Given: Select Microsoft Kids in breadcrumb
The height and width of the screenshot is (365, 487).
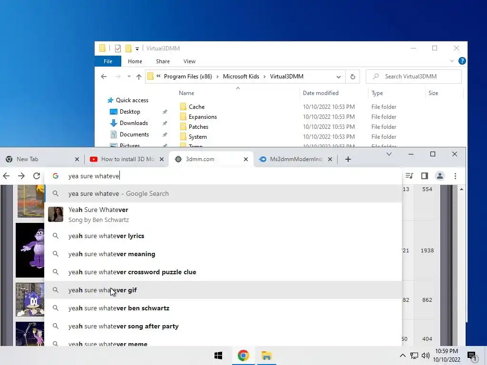Looking at the screenshot, I should (x=241, y=77).
